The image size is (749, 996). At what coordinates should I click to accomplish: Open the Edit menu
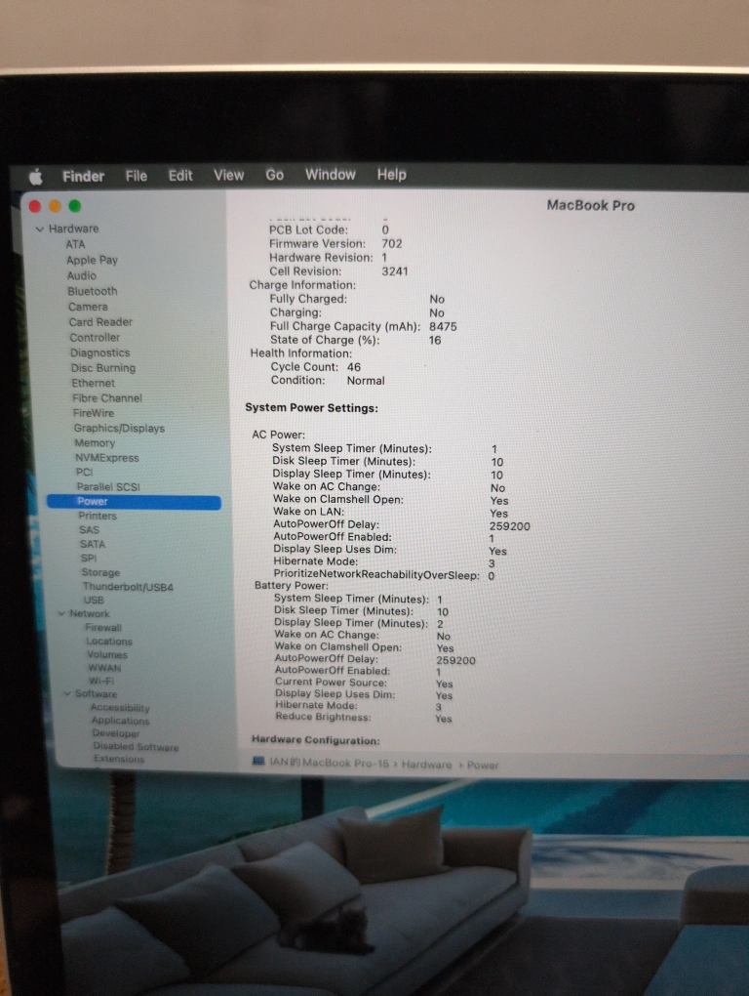(x=180, y=176)
